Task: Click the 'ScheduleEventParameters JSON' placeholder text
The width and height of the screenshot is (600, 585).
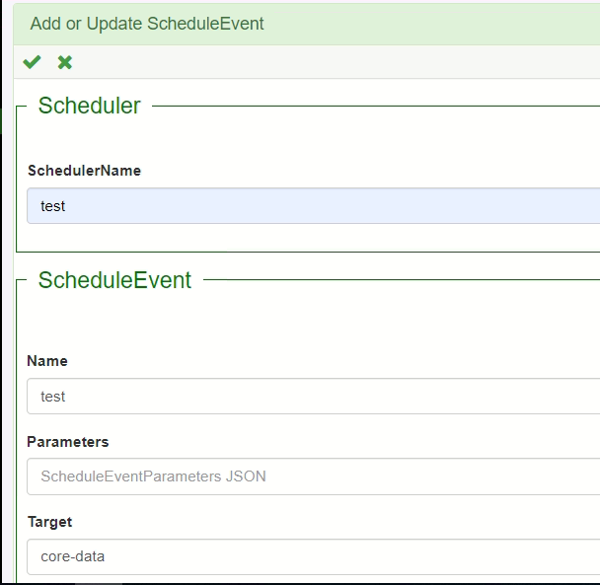Action: [153, 476]
